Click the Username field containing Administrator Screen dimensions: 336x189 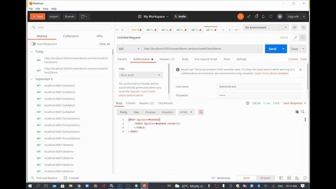click(x=259, y=87)
